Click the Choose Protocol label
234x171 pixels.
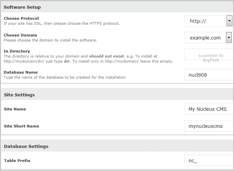click(x=21, y=18)
